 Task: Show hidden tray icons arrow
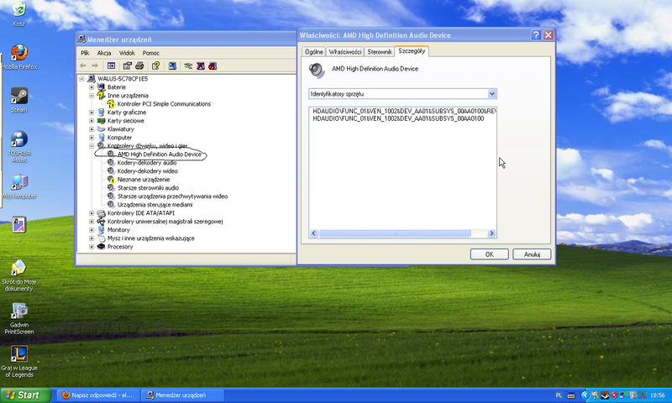[585, 395]
